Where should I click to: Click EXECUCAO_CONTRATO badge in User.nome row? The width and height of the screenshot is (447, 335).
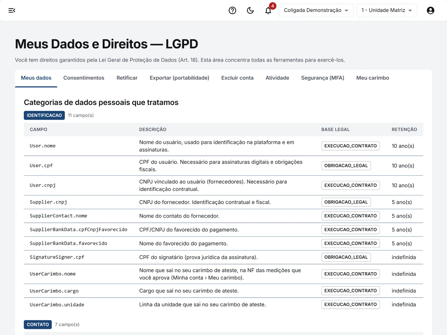point(351,146)
